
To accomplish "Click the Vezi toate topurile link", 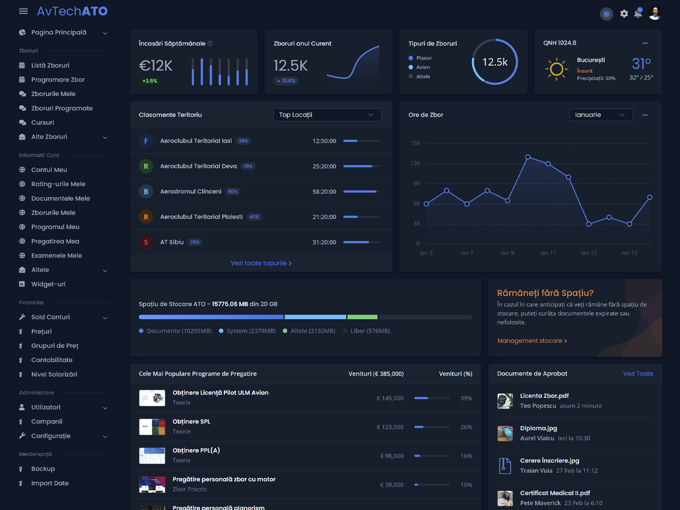I will (x=261, y=263).
